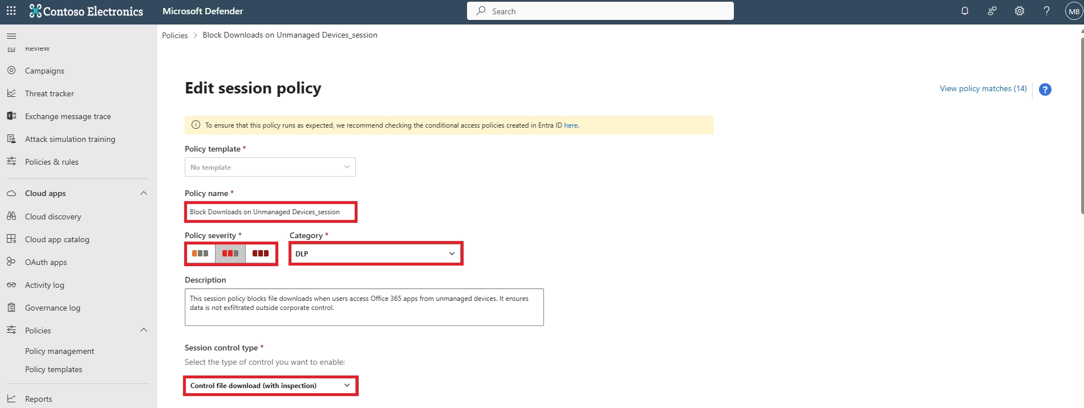This screenshot has height=408, width=1084.
Task: Click the Cloud discovery binoculars icon
Action: [11, 217]
